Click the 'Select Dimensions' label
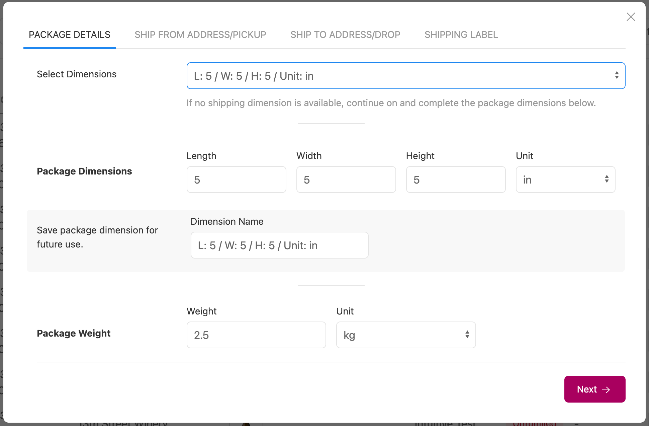The image size is (649, 426). (x=77, y=74)
